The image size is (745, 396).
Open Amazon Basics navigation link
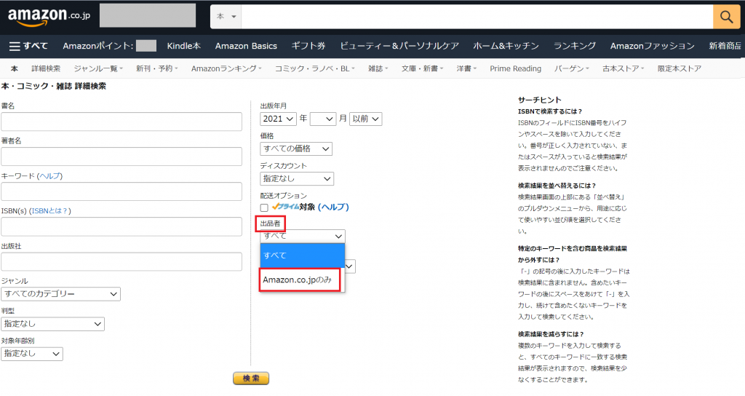(246, 46)
